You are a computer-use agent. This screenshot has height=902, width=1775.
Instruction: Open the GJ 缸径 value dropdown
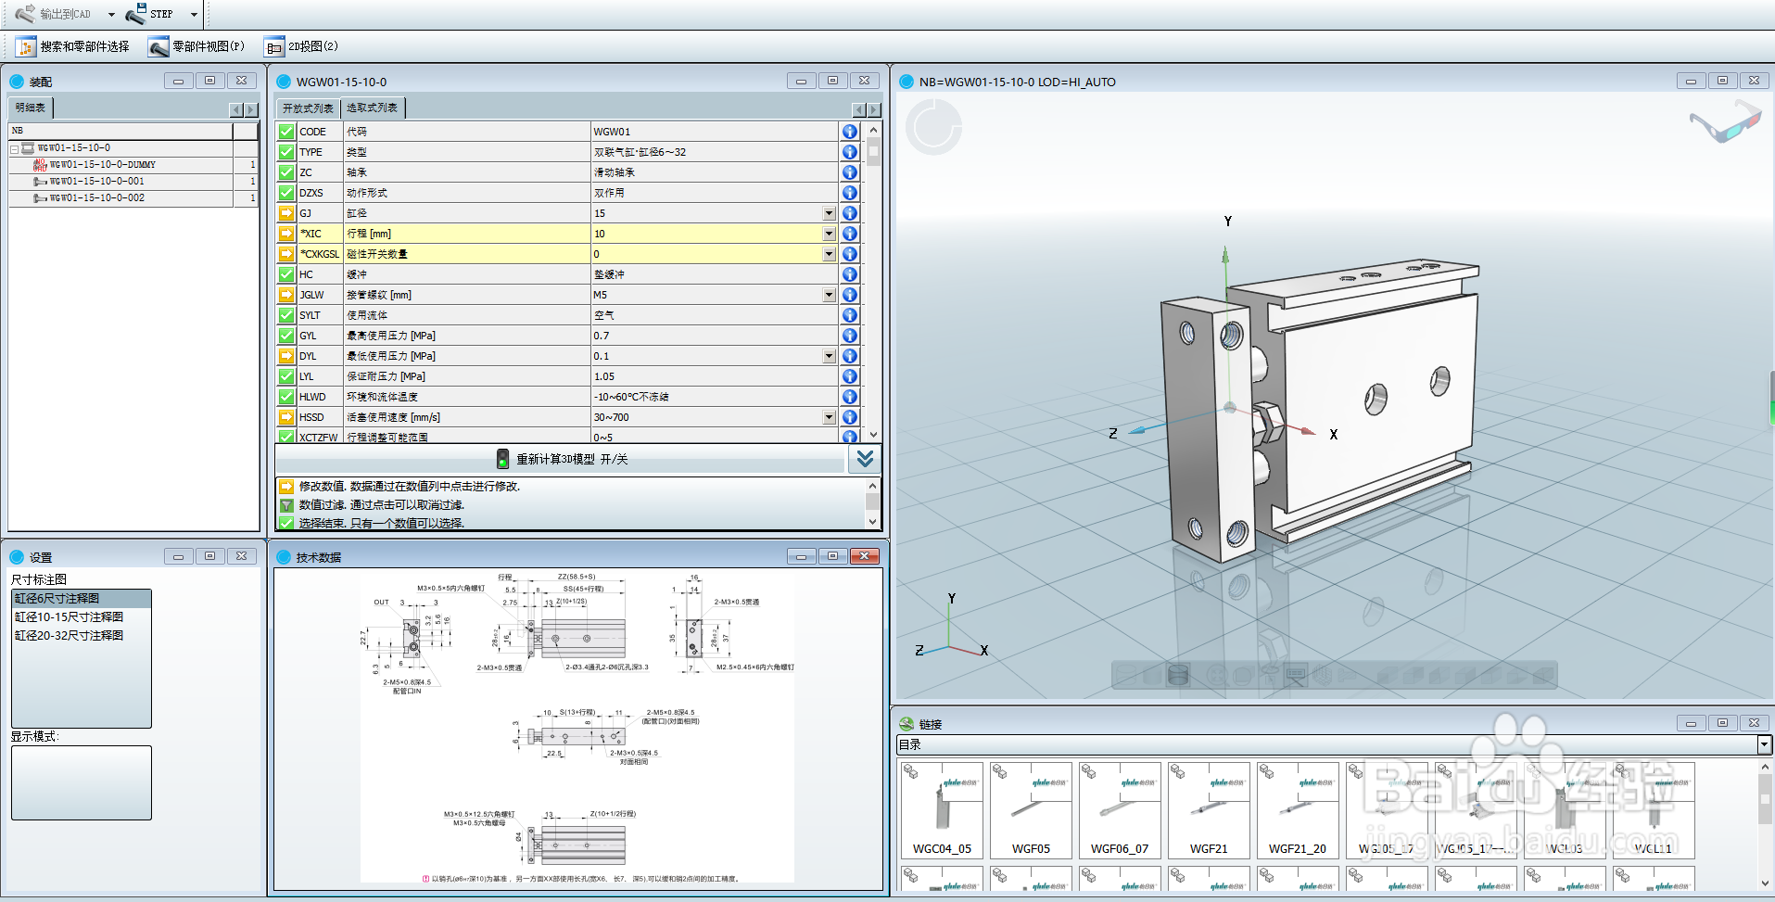[x=828, y=213]
